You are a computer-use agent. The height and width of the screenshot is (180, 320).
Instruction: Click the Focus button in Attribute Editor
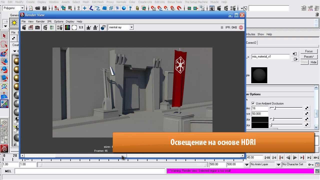click(x=309, y=51)
